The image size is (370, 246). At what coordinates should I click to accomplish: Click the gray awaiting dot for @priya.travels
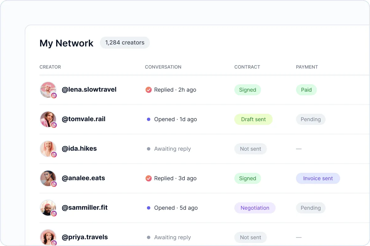click(x=149, y=237)
